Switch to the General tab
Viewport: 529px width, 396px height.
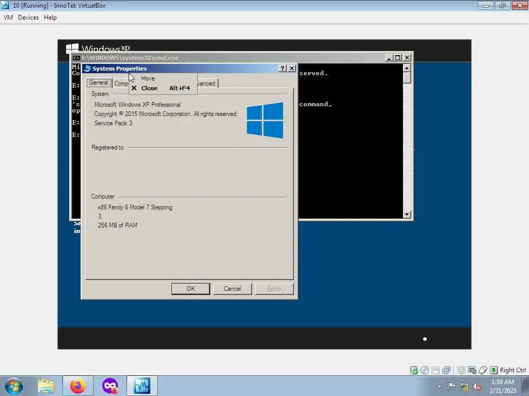pos(99,83)
